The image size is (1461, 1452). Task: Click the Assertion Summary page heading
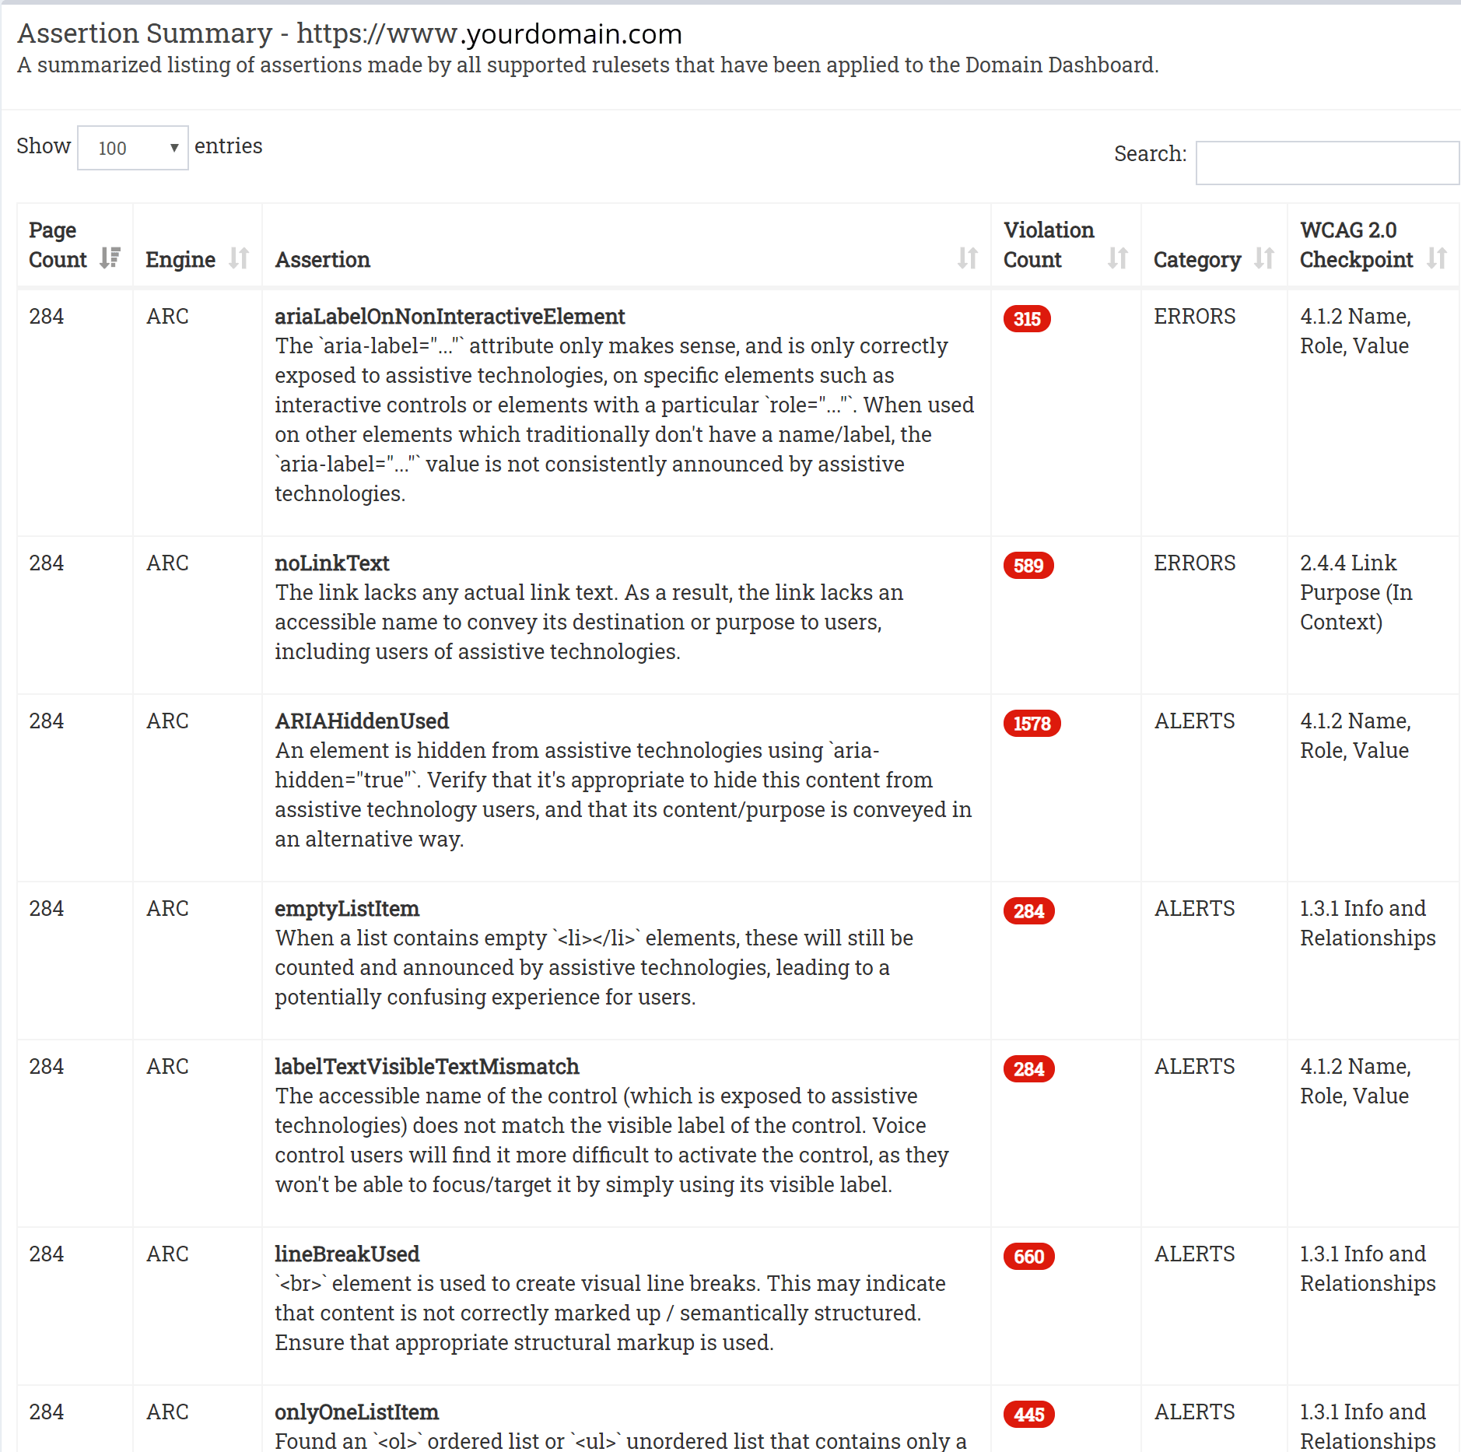[349, 33]
